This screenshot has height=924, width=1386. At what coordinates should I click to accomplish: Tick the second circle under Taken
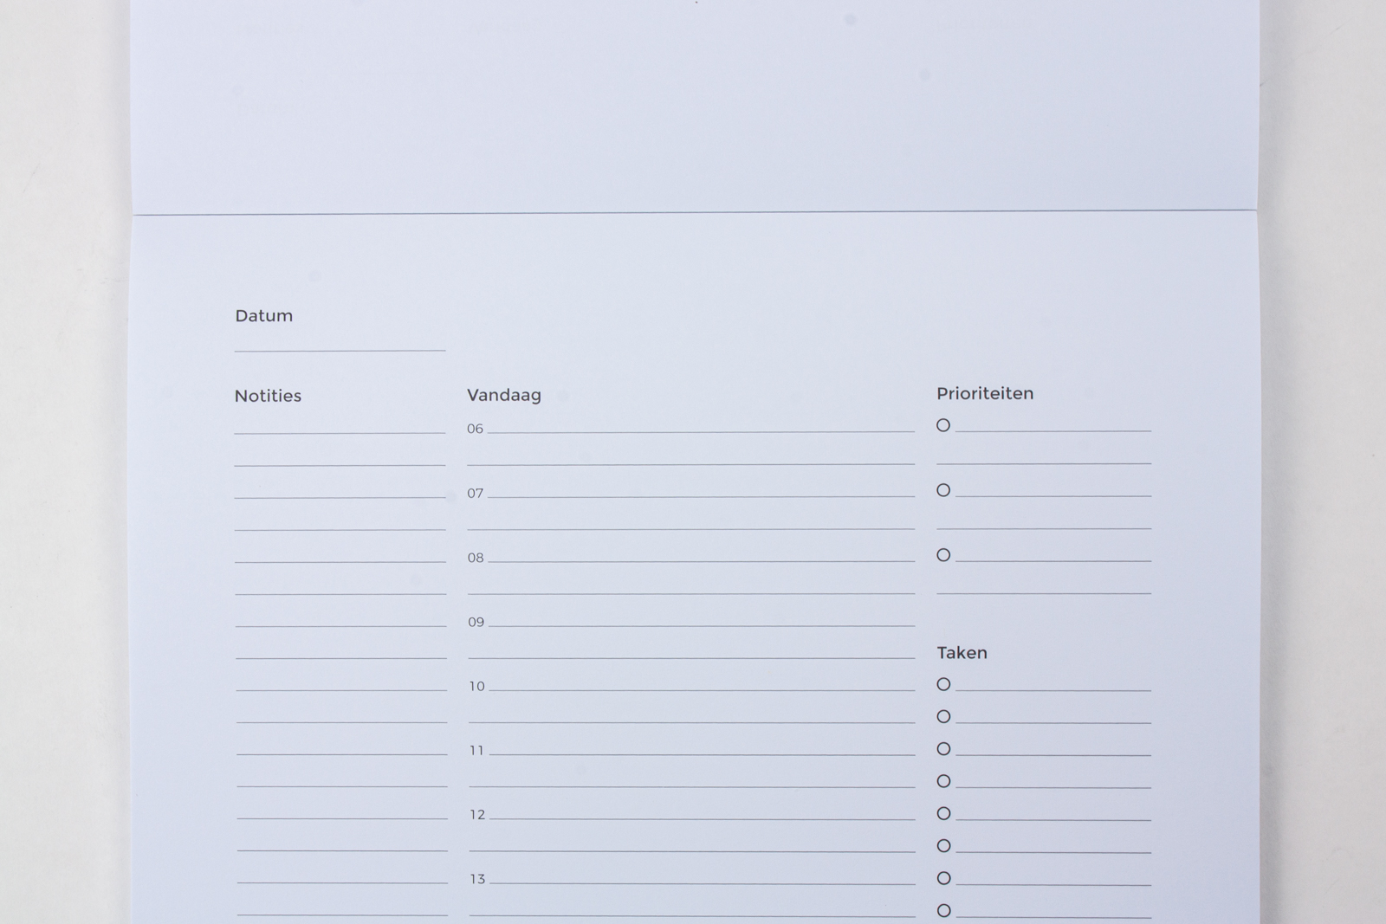pos(943,716)
